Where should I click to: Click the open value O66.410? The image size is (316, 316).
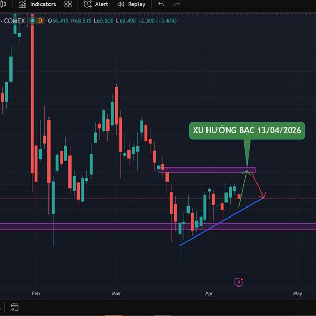tap(58, 21)
